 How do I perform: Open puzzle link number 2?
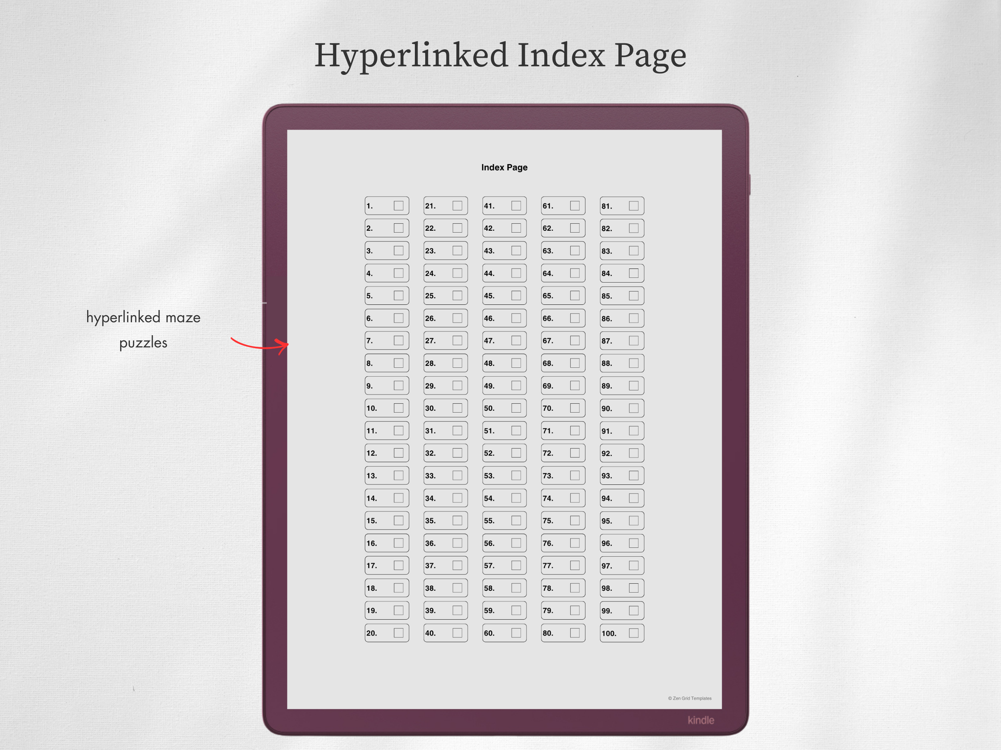pyautogui.click(x=387, y=228)
